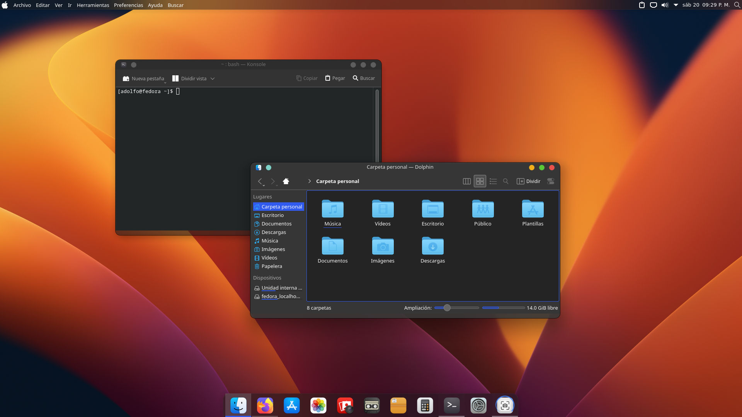Open the App Store dock icon
742x417 pixels.
tap(292, 405)
